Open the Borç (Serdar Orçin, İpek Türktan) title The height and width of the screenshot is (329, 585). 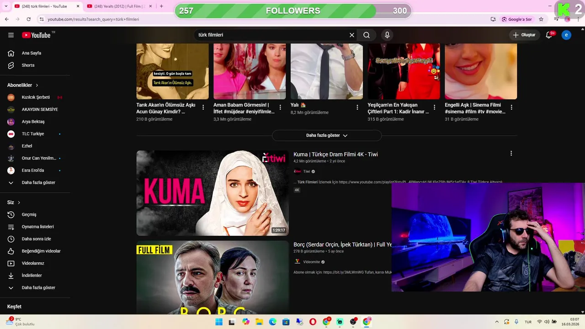(x=343, y=245)
